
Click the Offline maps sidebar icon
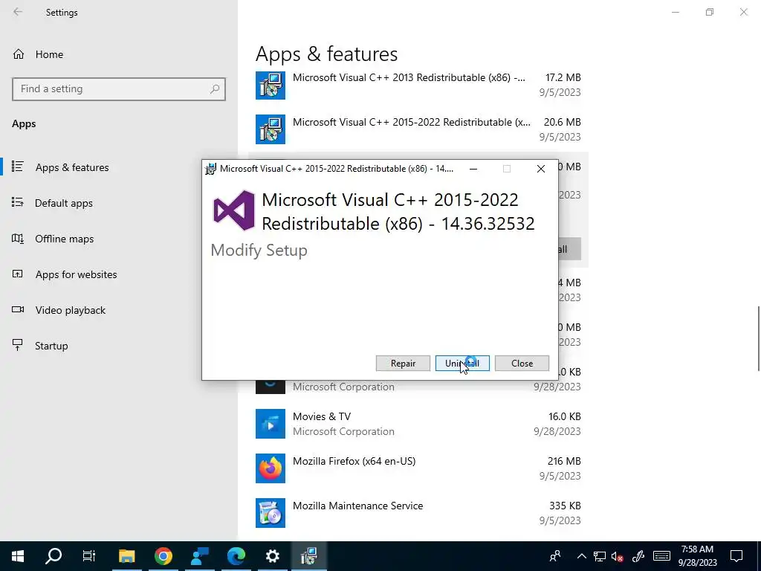pos(18,238)
